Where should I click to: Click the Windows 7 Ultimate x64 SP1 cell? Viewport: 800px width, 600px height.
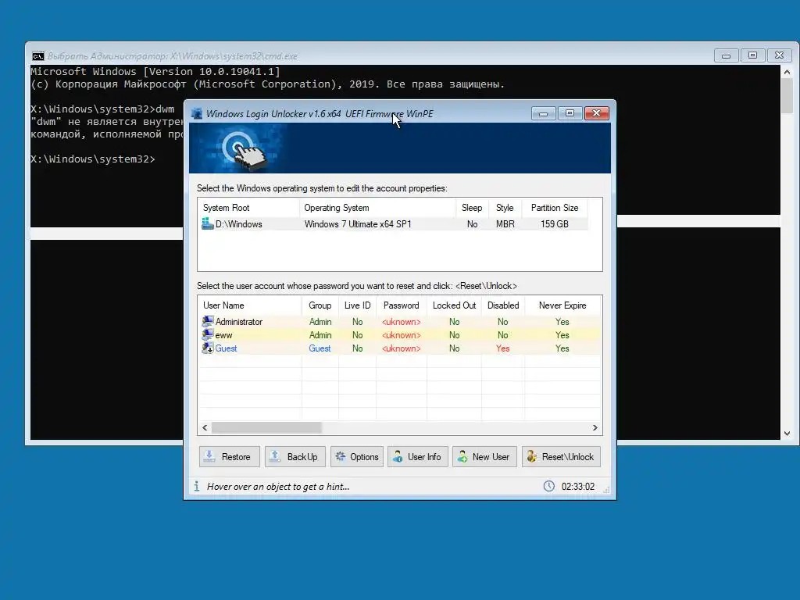pos(358,224)
